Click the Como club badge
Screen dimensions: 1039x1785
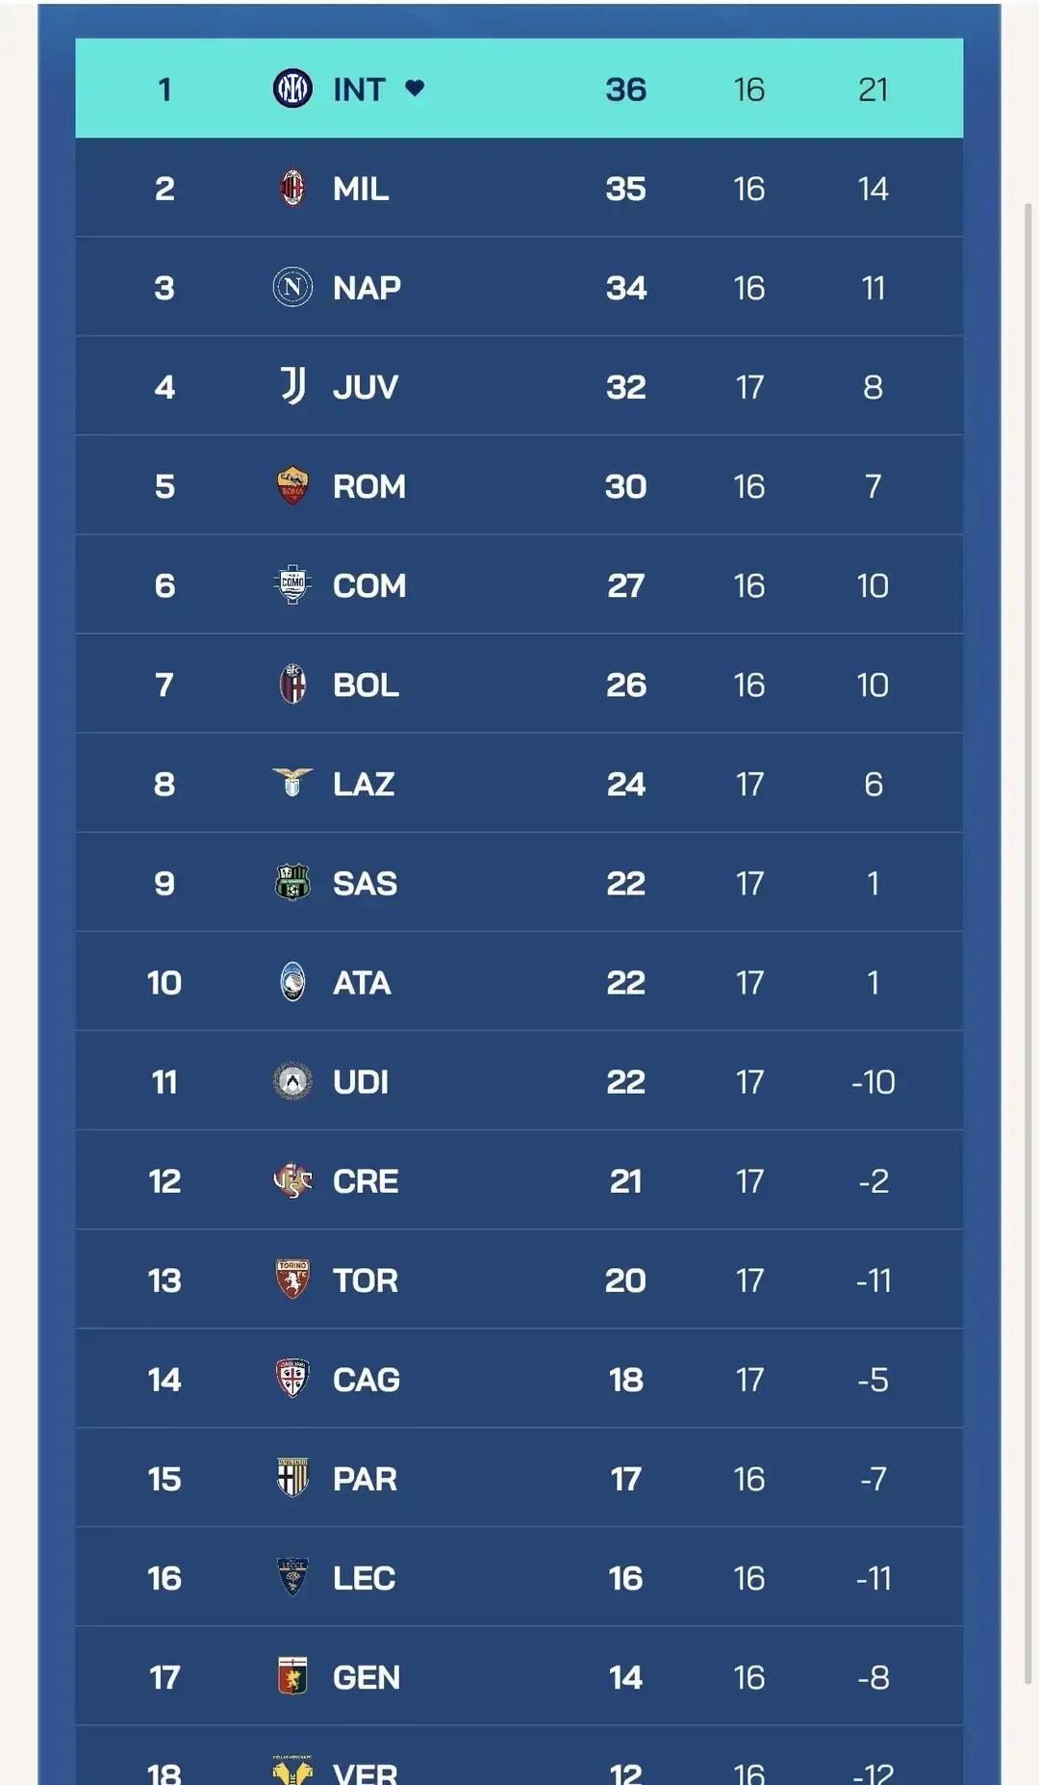pos(292,584)
